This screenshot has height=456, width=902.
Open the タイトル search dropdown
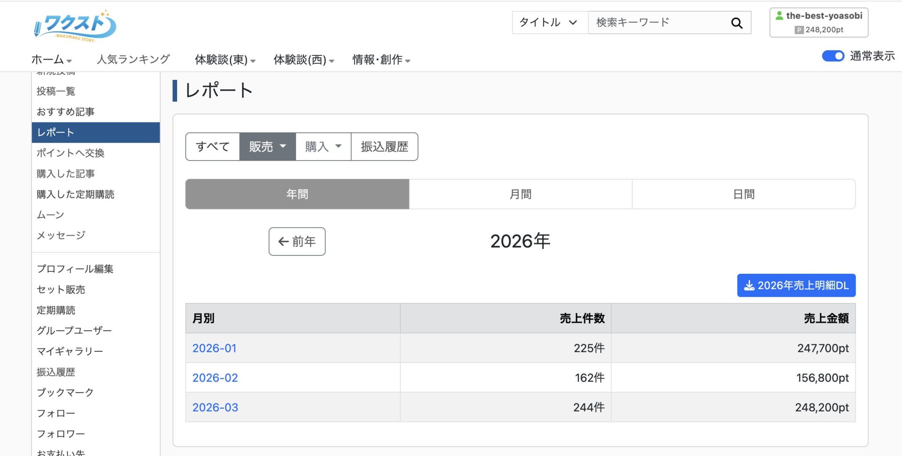tap(548, 22)
